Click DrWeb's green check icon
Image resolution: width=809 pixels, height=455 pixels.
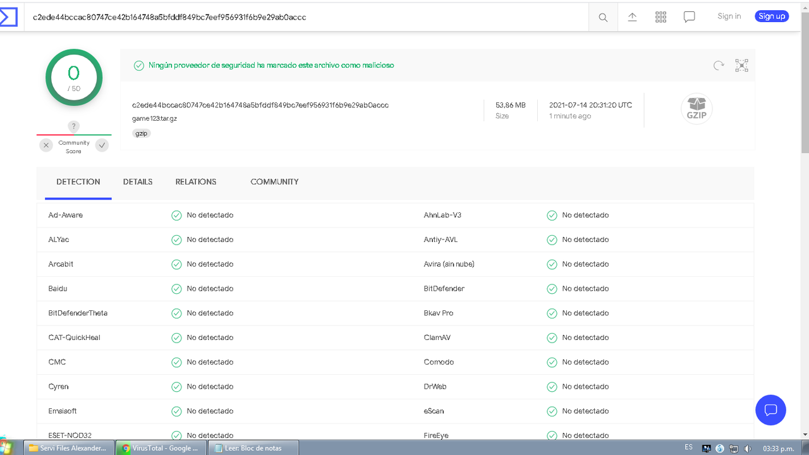pos(552,387)
